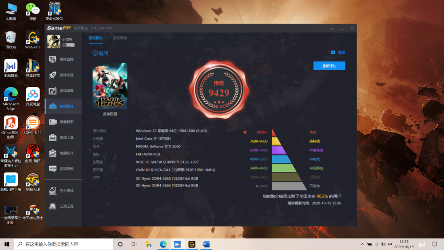Open 新机用户手册 desktop icon
This screenshot has height=250, width=444.
click(x=11, y=182)
